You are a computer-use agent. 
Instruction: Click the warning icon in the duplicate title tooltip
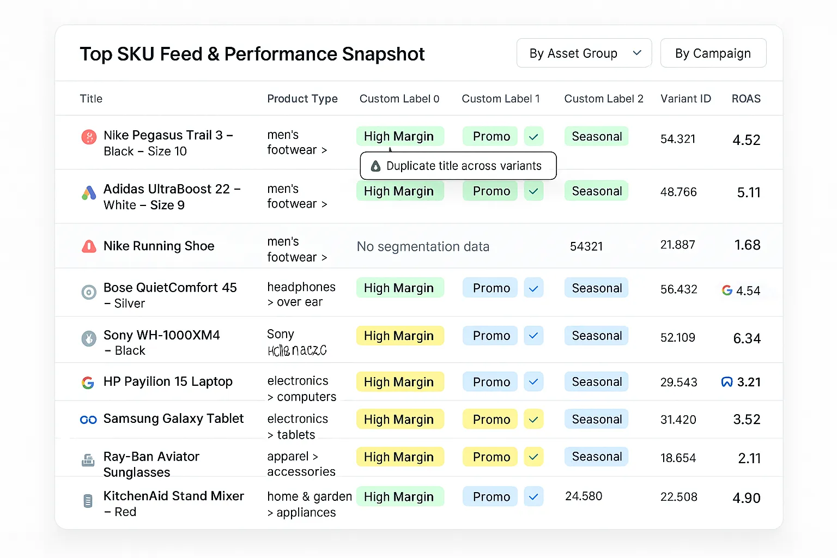click(x=375, y=166)
